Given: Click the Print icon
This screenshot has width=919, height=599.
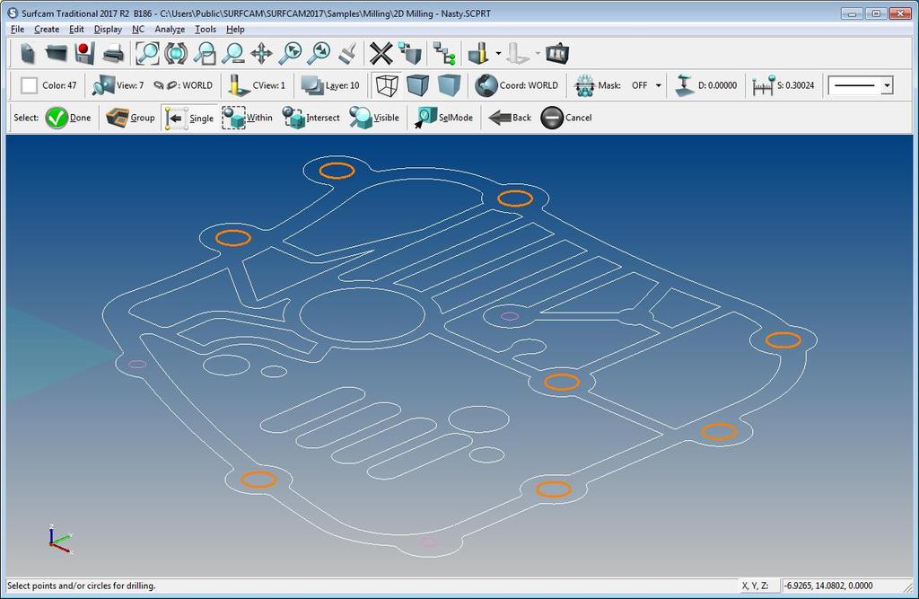Looking at the screenshot, I should (114, 54).
